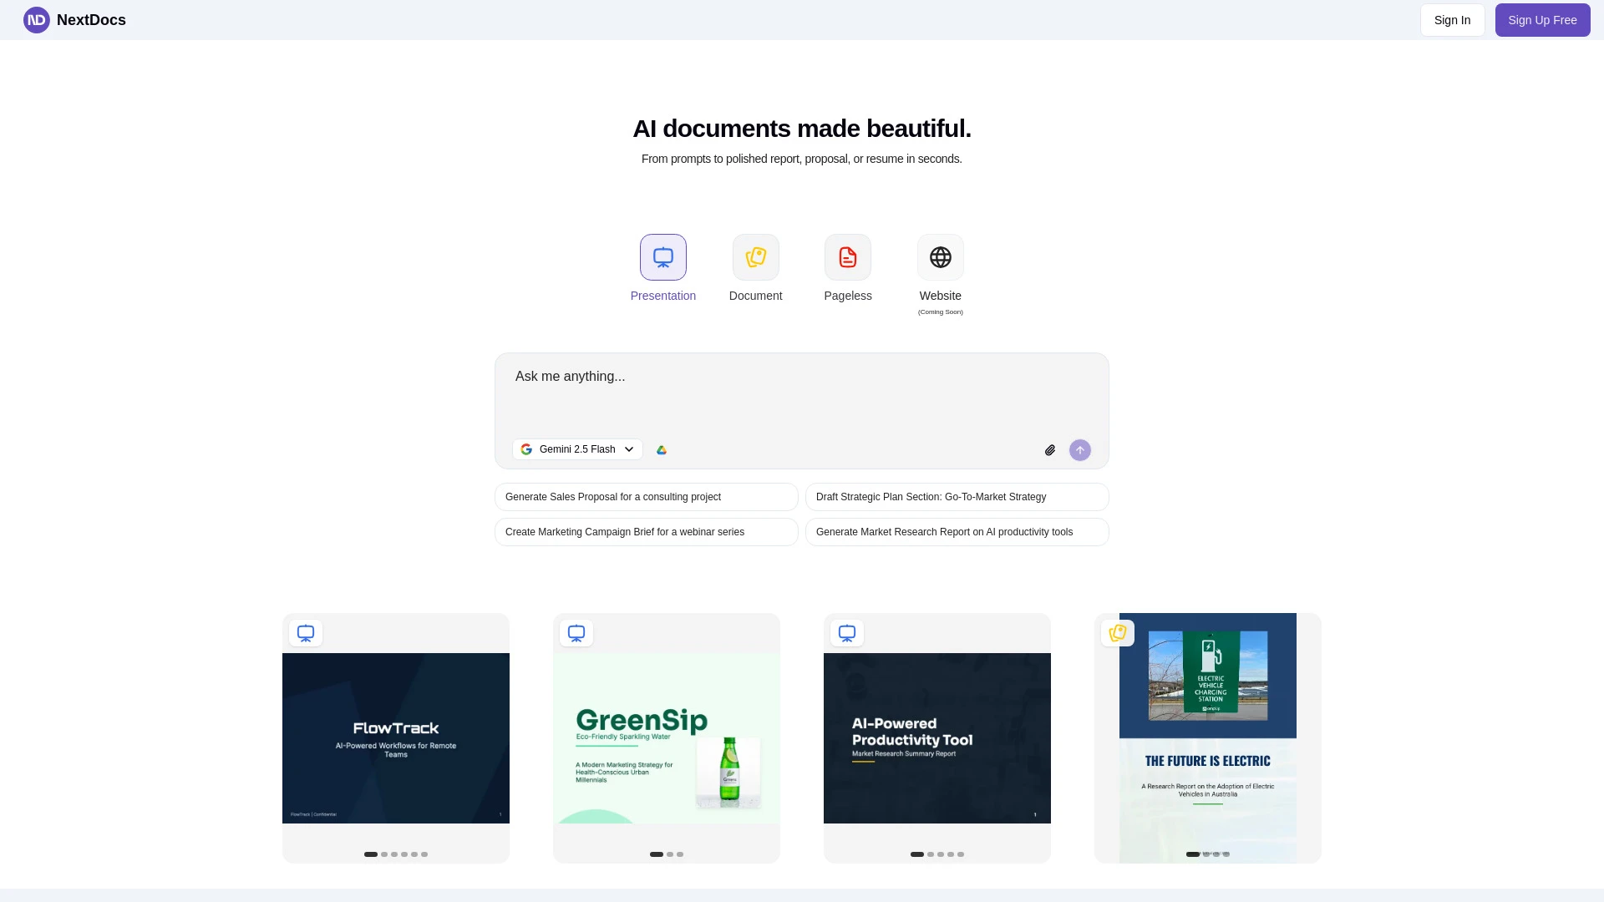
Task: Select the Presentation document type icon
Action: click(x=662, y=257)
